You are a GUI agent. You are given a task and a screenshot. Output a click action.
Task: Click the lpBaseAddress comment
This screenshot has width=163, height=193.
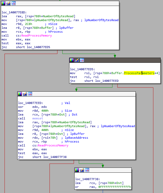coord(77,138)
